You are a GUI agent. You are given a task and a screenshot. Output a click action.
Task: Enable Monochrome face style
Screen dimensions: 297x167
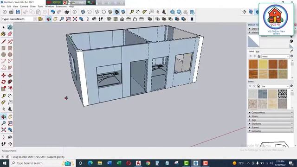(123, 12)
